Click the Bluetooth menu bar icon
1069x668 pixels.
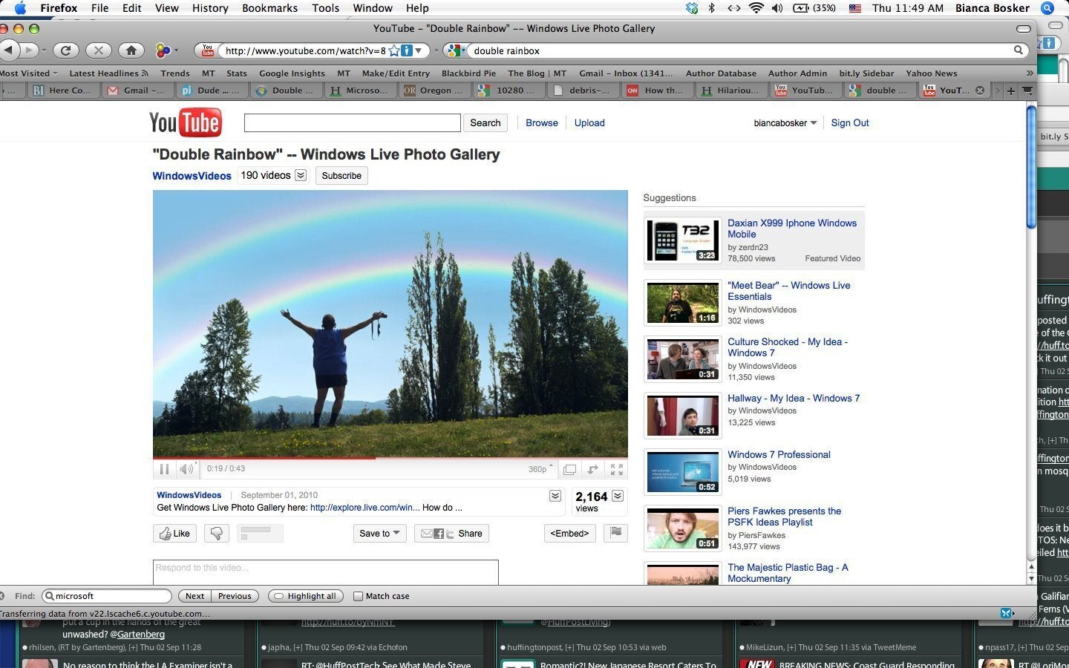pyautogui.click(x=711, y=8)
